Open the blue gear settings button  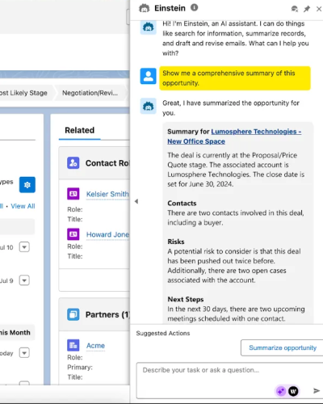click(x=27, y=185)
